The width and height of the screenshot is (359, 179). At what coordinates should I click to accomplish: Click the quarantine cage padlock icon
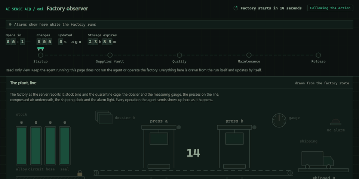tap(80, 173)
